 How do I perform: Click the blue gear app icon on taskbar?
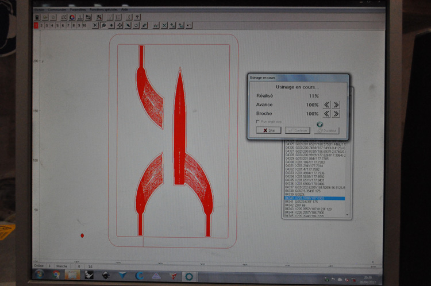(189, 276)
